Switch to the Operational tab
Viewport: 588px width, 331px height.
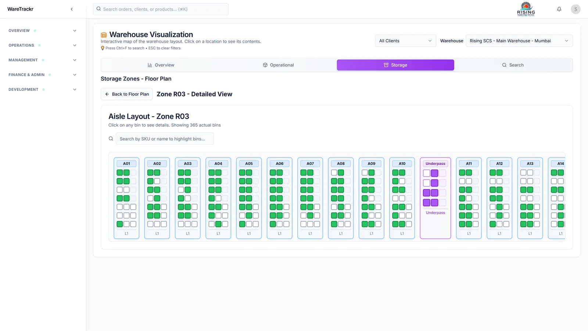pyautogui.click(x=278, y=65)
